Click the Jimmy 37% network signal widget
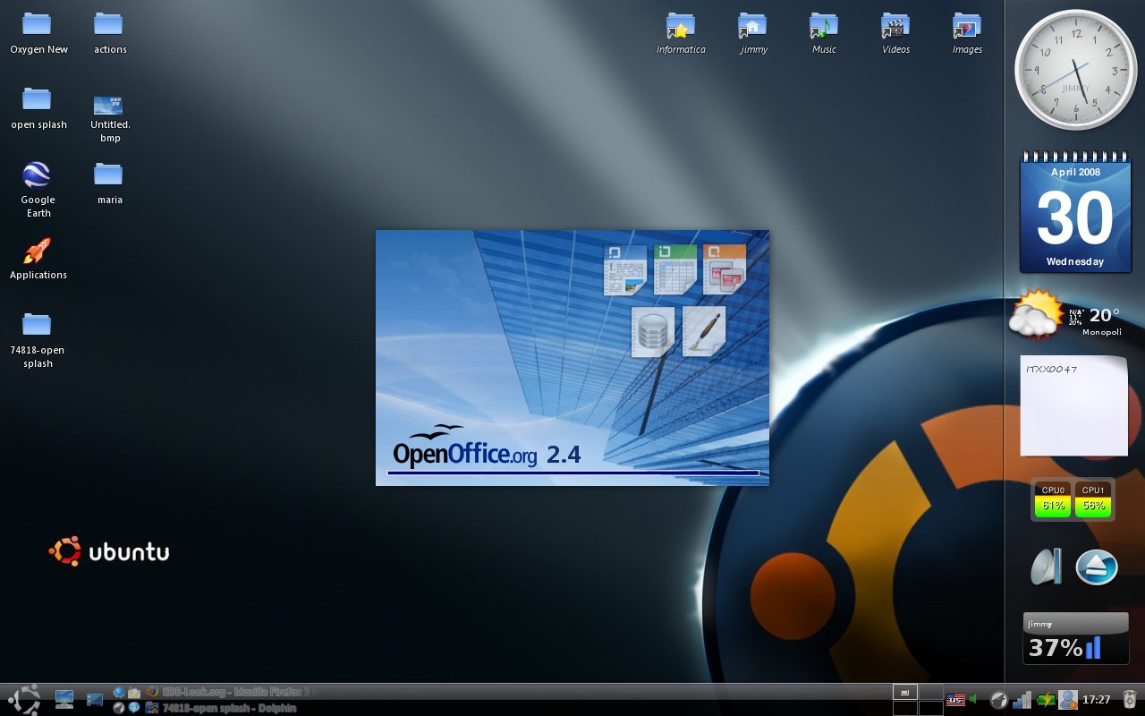Viewport: 1145px width, 716px height. click(x=1076, y=639)
